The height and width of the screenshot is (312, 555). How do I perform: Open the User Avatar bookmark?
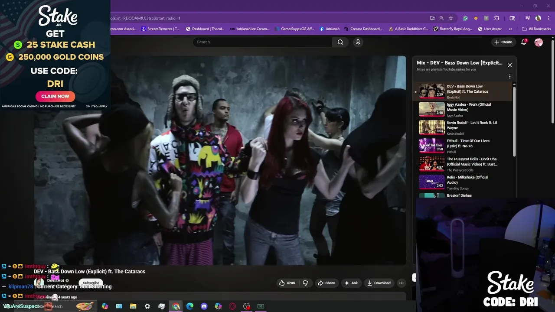pyautogui.click(x=490, y=29)
